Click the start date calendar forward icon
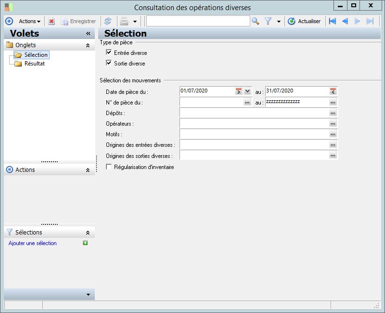 (x=238, y=91)
